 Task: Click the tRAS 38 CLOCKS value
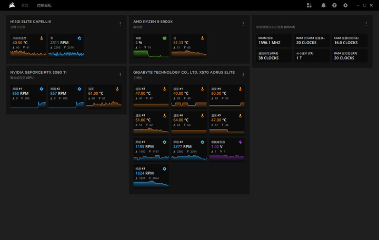pyautogui.click(x=268, y=58)
